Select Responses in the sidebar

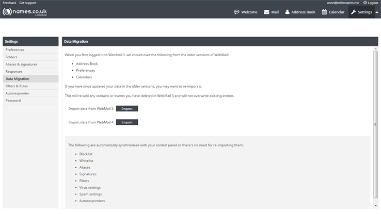pyautogui.click(x=14, y=72)
